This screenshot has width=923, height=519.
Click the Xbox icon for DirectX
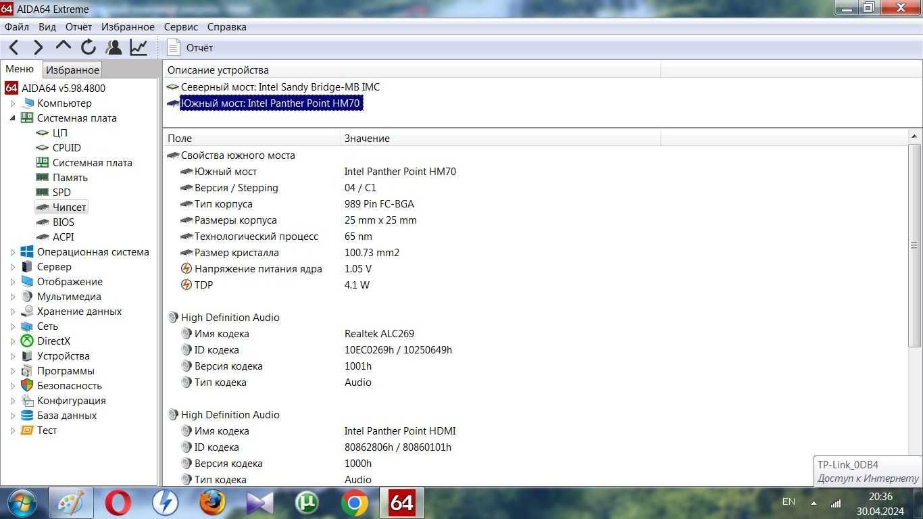click(27, 341)
